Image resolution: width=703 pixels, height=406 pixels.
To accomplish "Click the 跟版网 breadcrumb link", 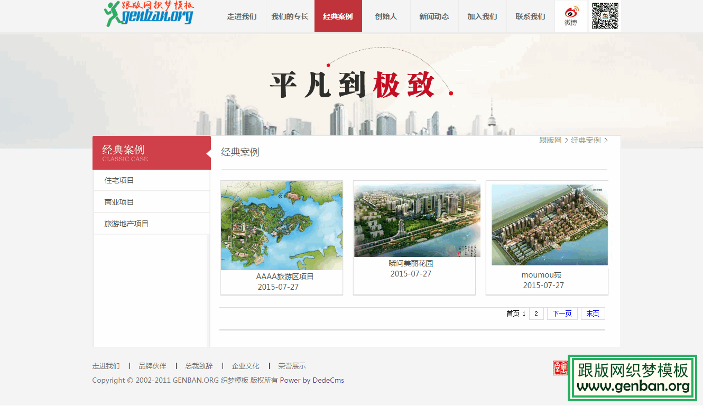I will tap(550, 140).
